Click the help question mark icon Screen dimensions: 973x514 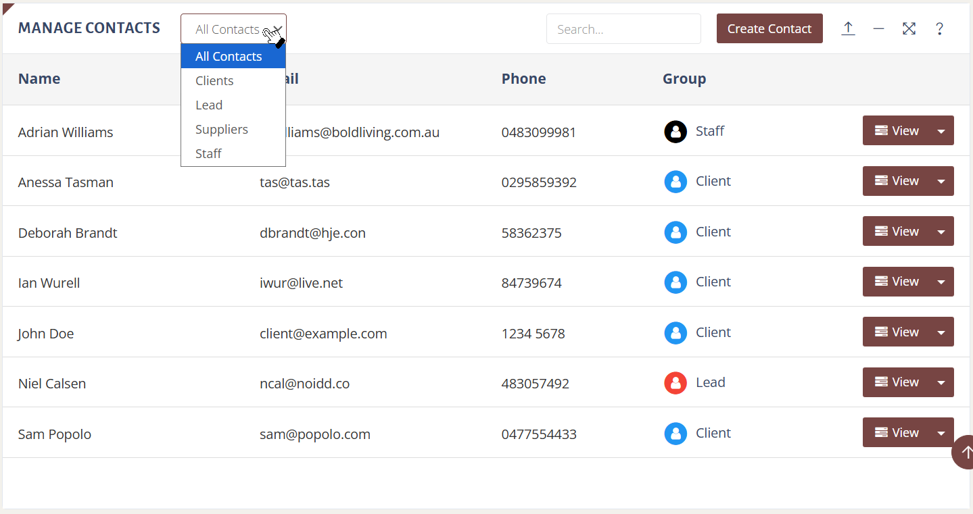(x=940, y=28)
